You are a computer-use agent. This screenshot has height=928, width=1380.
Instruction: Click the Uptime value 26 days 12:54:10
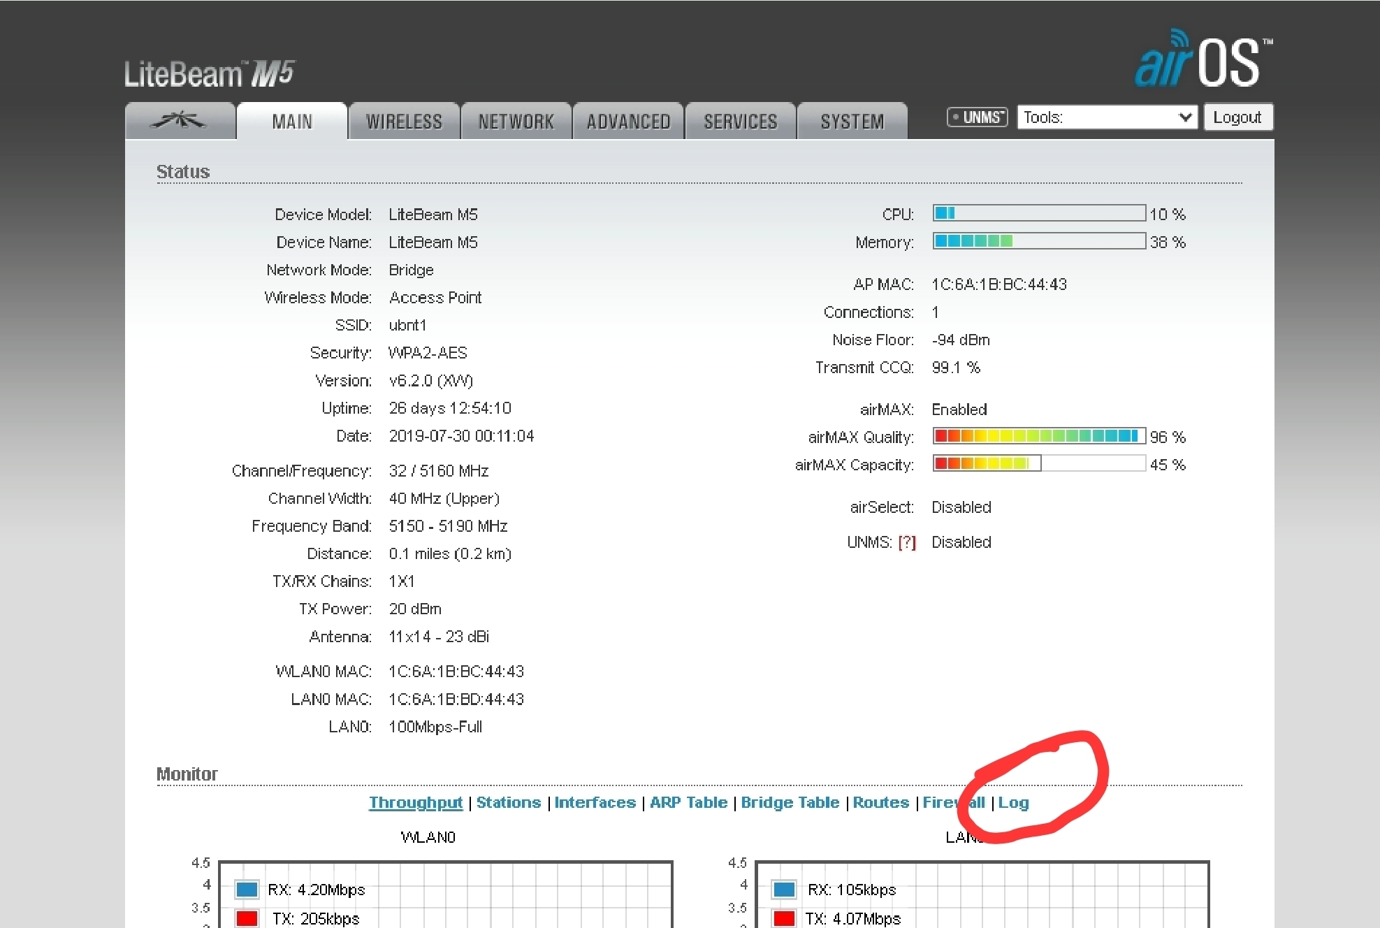point(450,408)
